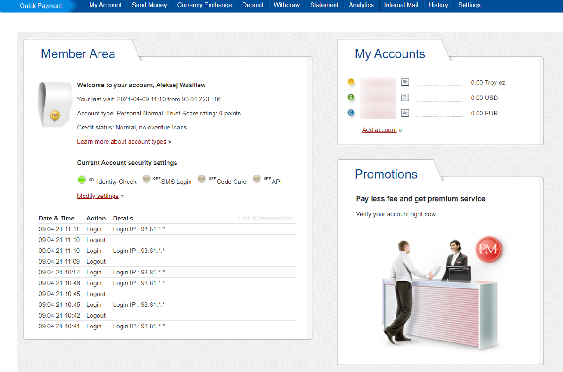Open the Currency Exchange menu item
Image resolution: width=563 pixels, height=372 pixels.
pyautogui.click(x=204, y=5)
